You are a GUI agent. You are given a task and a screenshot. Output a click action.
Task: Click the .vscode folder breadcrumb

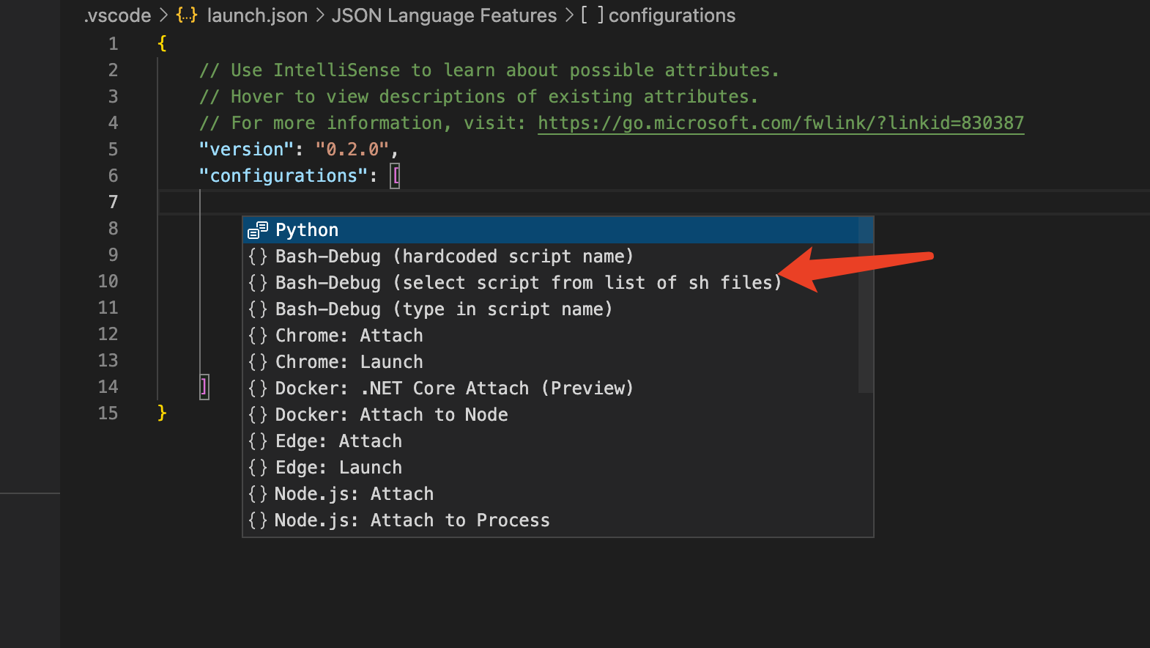117,15
